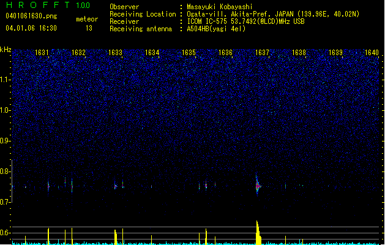
Task: Click the 1640 time axis label
Action: point(372,53)
